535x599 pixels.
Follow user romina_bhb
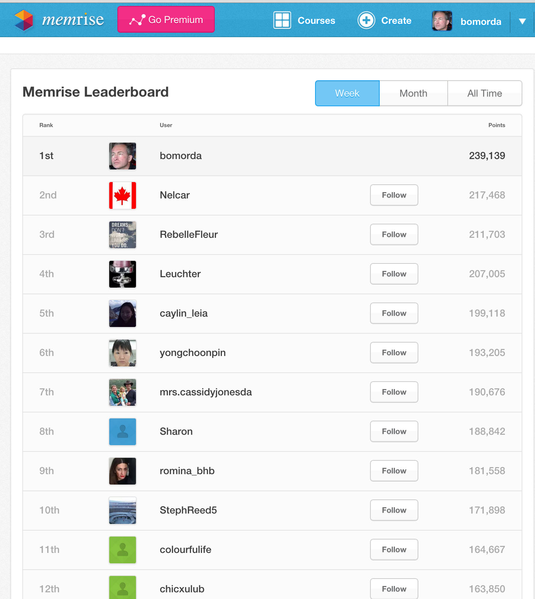394,471
